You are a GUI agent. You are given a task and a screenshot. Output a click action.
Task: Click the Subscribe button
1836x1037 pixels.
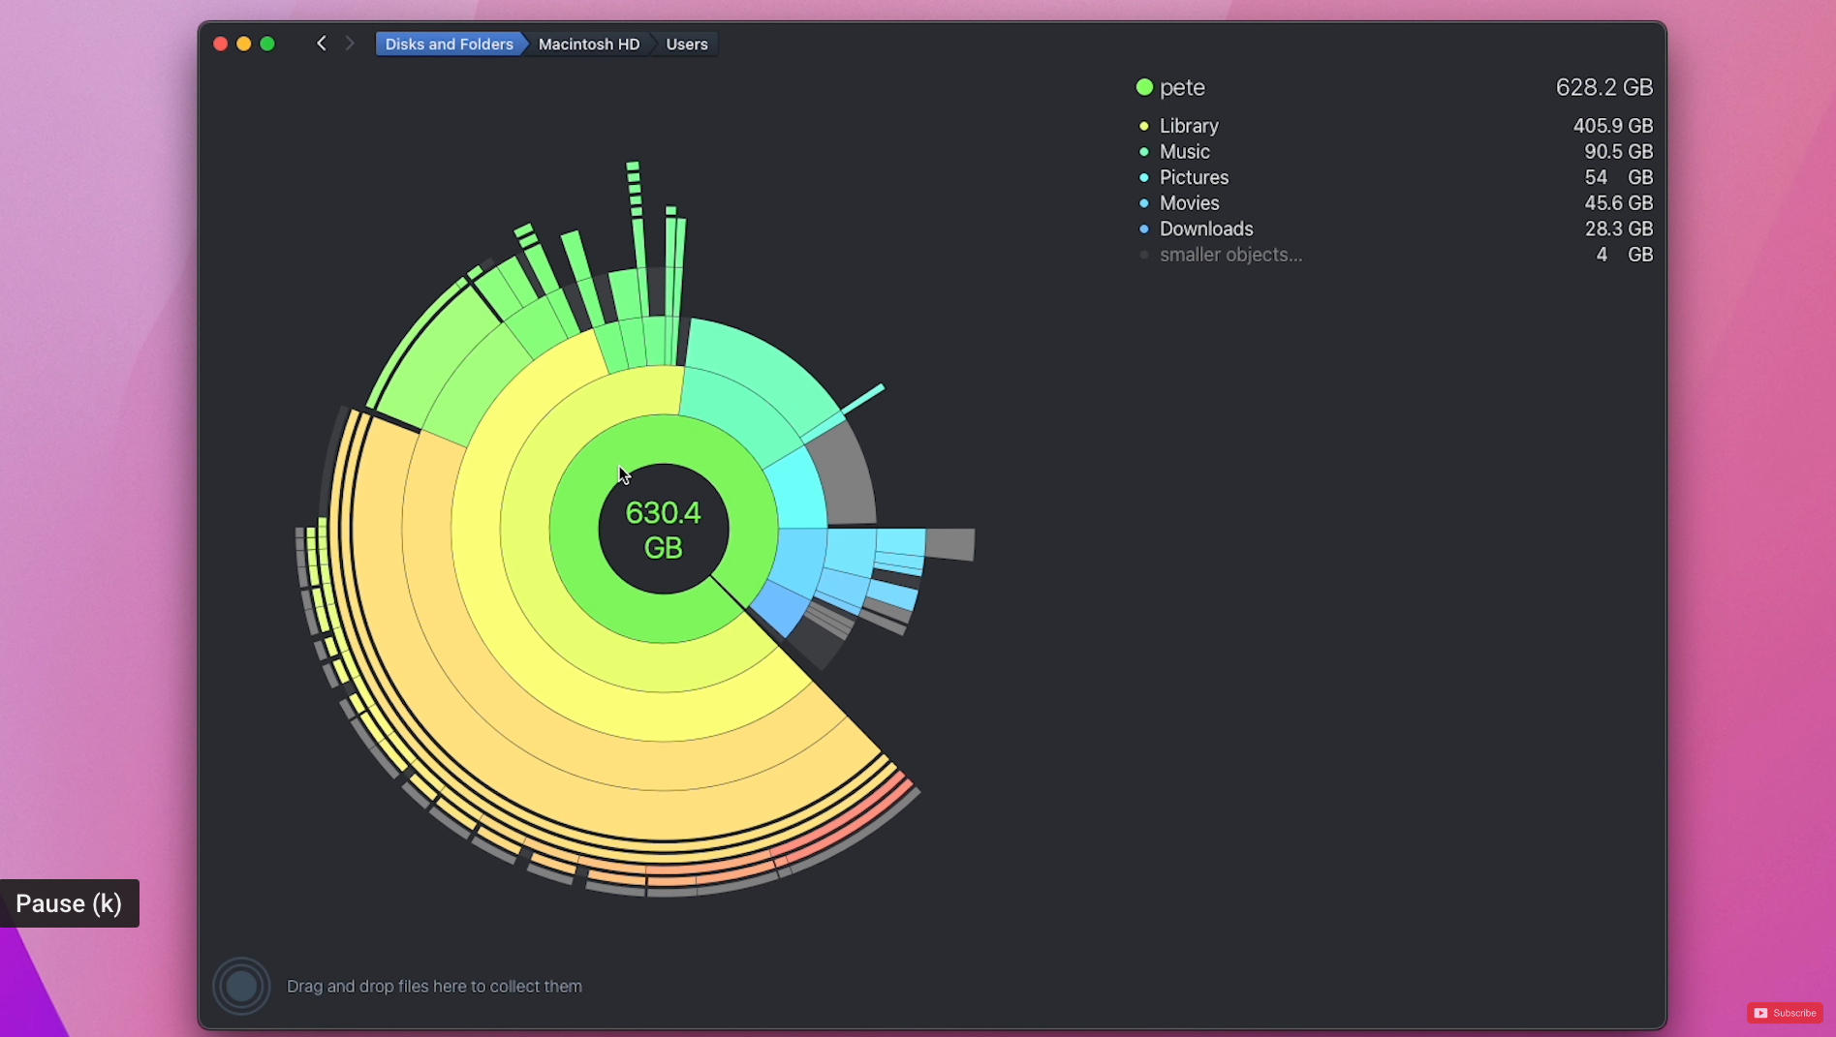tap(1784, 1013)
